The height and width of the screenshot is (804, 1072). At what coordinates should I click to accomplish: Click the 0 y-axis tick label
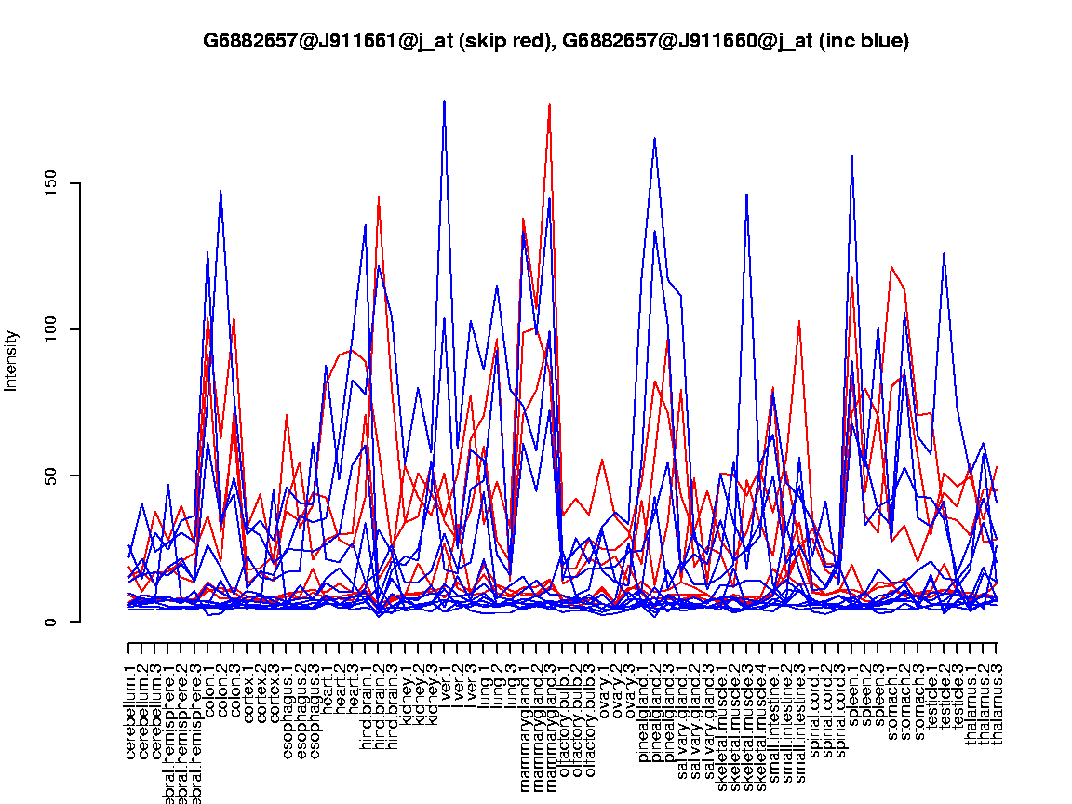point(52,622)
